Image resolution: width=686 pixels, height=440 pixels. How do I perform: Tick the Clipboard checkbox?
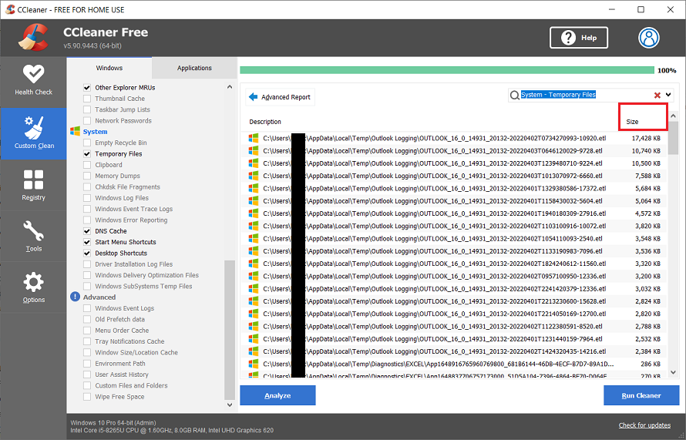[87, 165]
